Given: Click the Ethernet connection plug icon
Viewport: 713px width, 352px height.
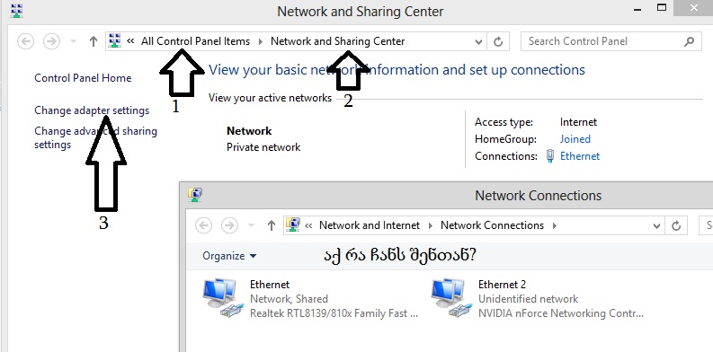Looking at the screenshot, I should click(x=550, y=156).
